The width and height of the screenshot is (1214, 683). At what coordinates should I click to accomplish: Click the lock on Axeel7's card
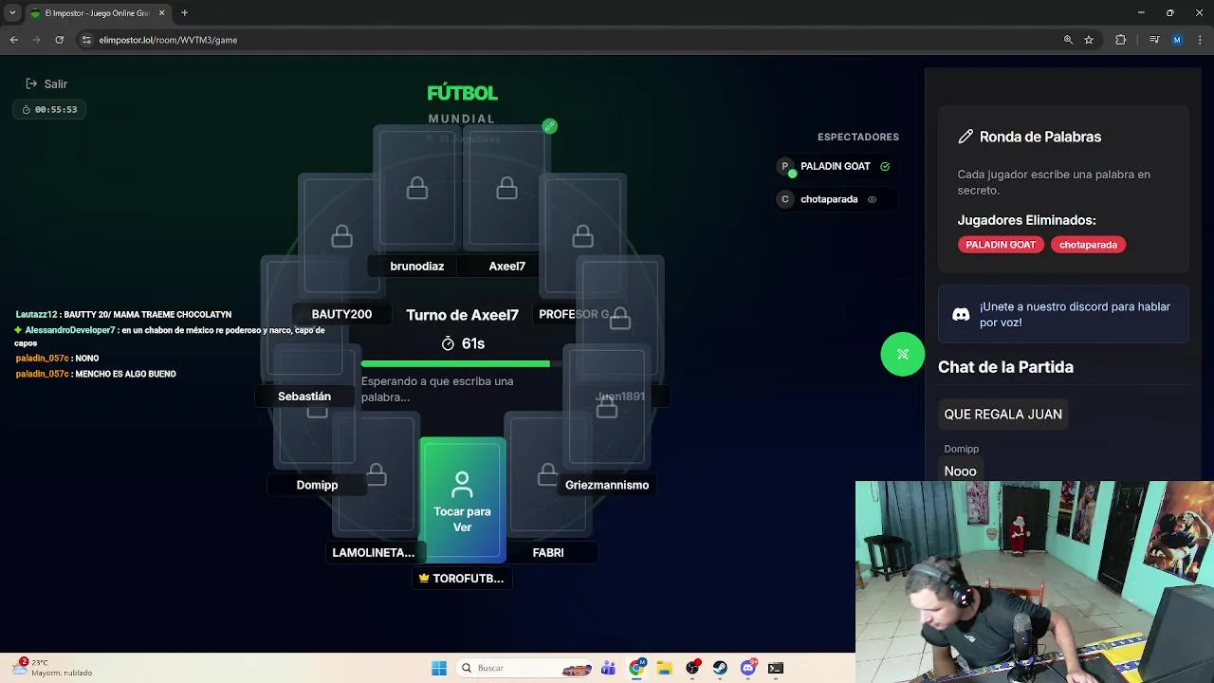click(506, 189)
